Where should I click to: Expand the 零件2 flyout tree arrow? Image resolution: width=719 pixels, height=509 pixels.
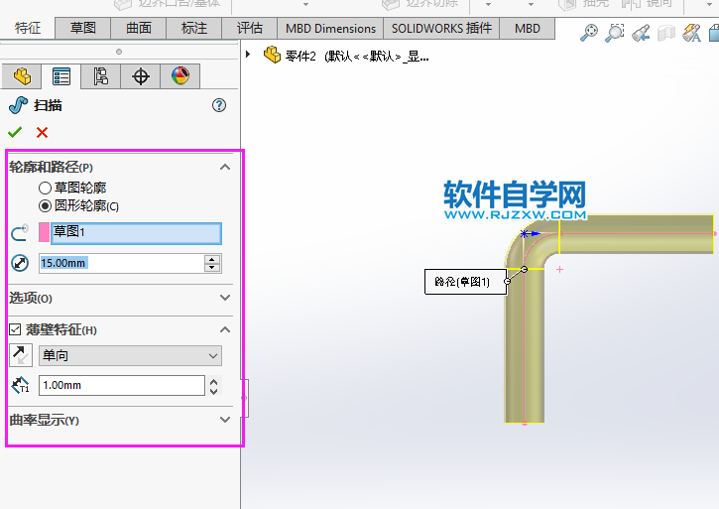(x=248, y=55)
